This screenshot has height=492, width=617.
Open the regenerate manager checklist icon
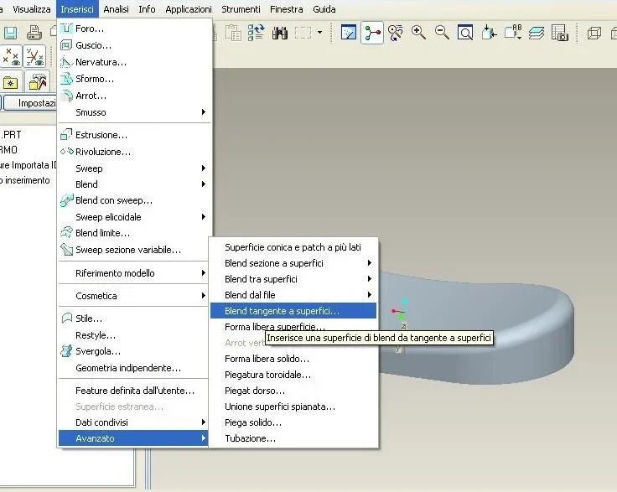pos(257,33)
